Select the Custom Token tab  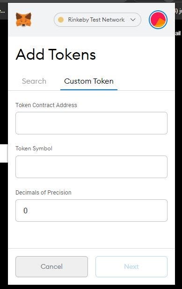pyautogui.click(x=89, y=81)
